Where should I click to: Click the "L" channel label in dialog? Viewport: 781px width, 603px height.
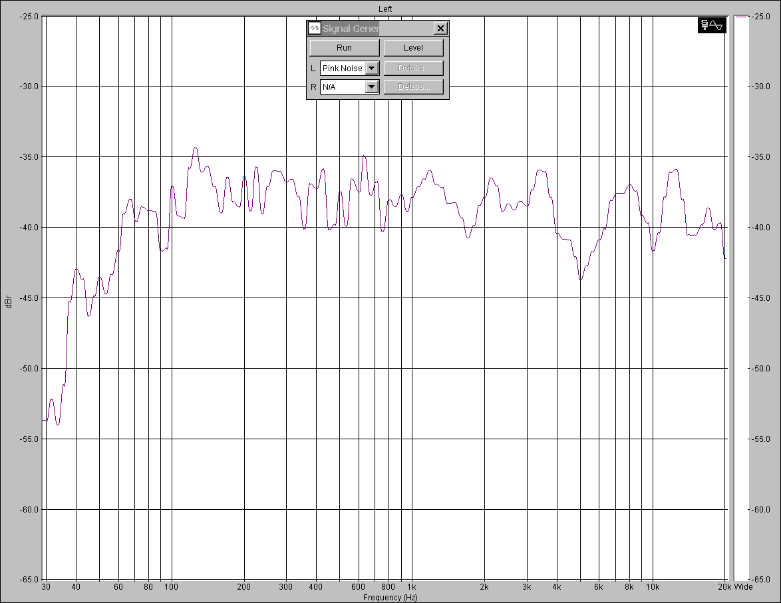pyautogui.click(x=313, y=69)
